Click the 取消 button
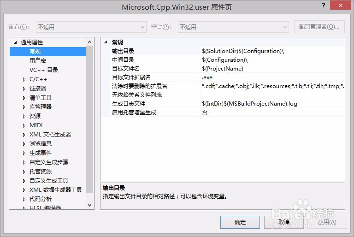 [x=283, y=222]
